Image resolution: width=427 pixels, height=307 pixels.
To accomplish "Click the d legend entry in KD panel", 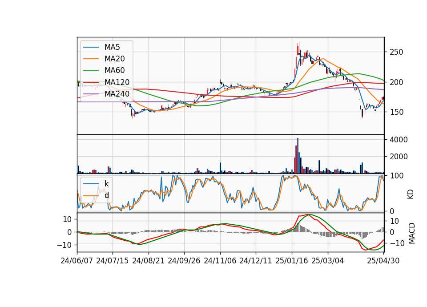I will pyautogui.click(x=106, y=195).
